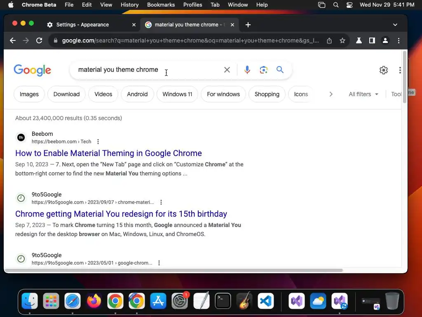The height and width of the screenshot is (317, 422).
Task: Start voice search with microphone
Action: [x=247, y=70]
